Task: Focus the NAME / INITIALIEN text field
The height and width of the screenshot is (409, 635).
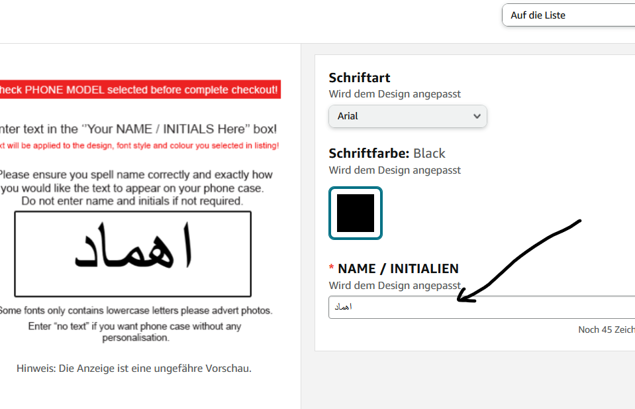Action: (x=482, y=308)
